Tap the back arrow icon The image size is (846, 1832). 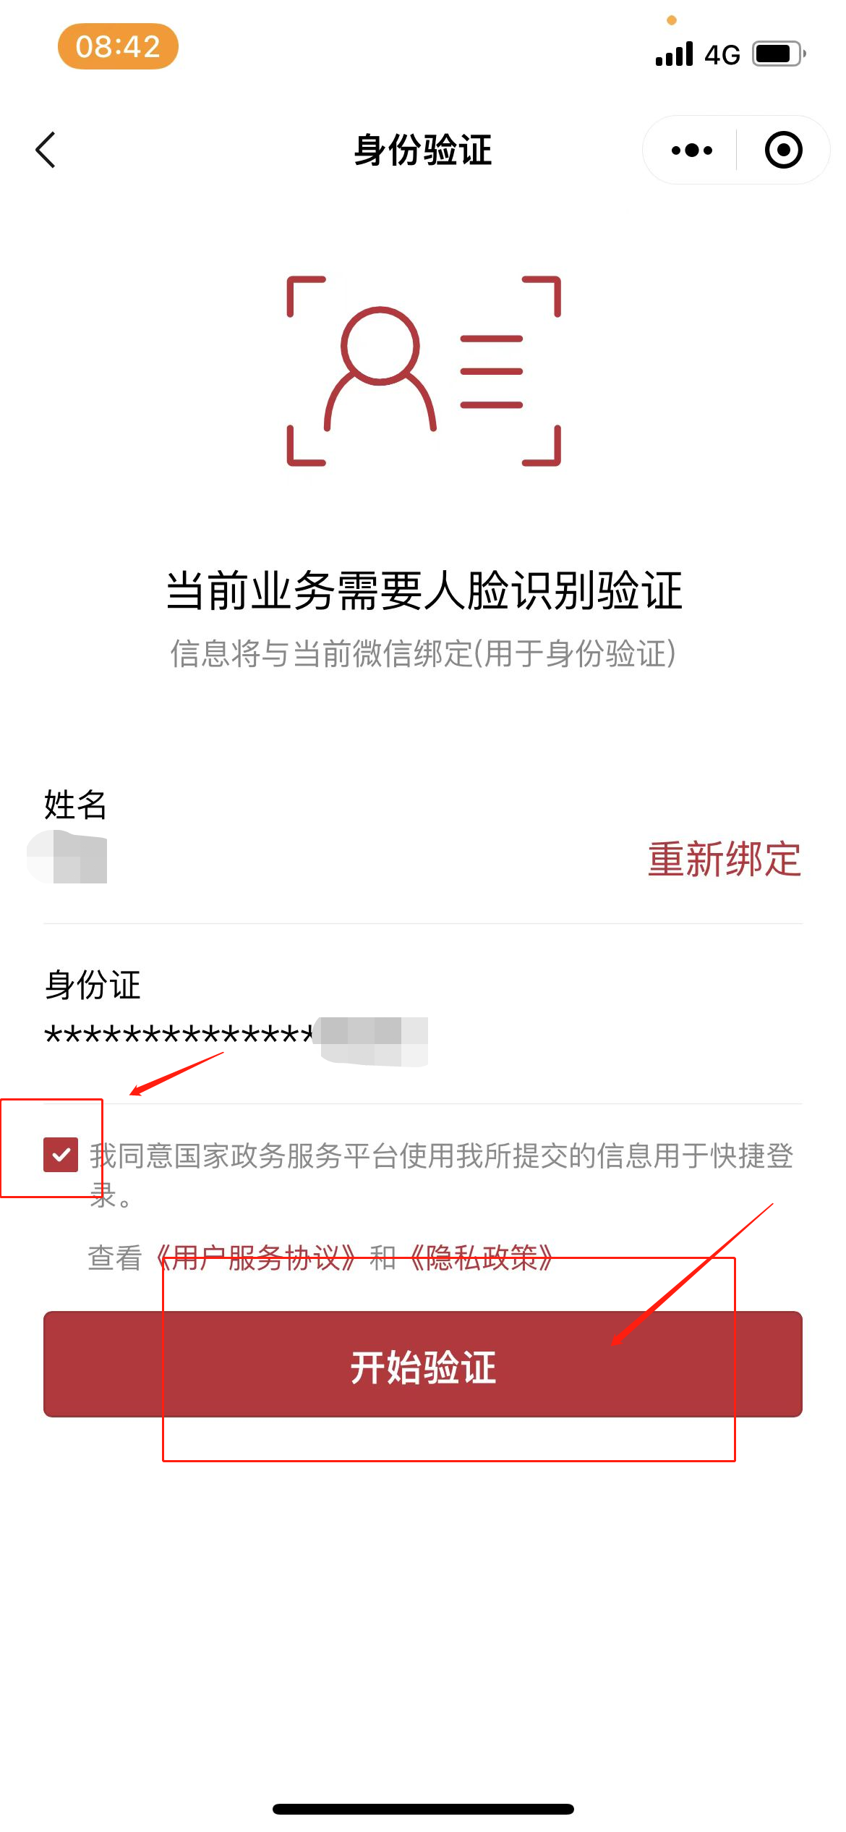pyautogui.click(x=46, y=150)
